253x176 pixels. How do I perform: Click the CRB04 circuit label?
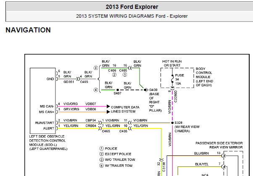click(x=91, y=126)
